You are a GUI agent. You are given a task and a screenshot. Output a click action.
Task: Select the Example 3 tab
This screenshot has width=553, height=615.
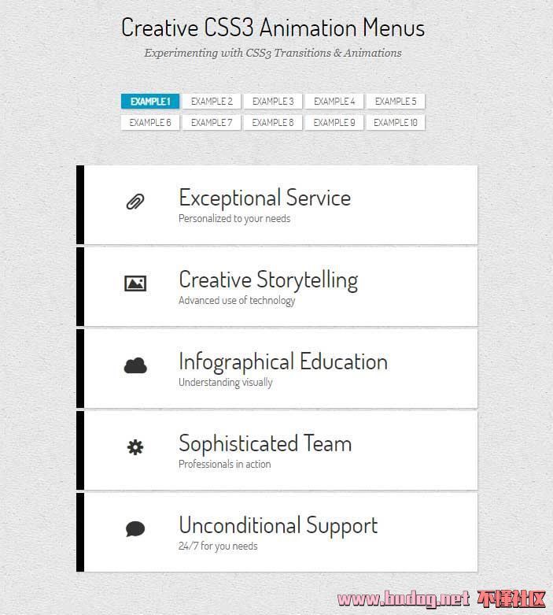coord(273,102)
